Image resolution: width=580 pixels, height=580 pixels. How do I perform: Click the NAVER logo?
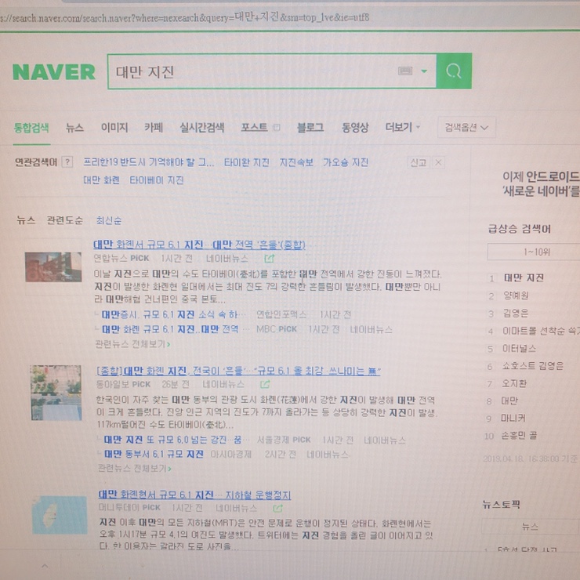[x=54, y=72]
